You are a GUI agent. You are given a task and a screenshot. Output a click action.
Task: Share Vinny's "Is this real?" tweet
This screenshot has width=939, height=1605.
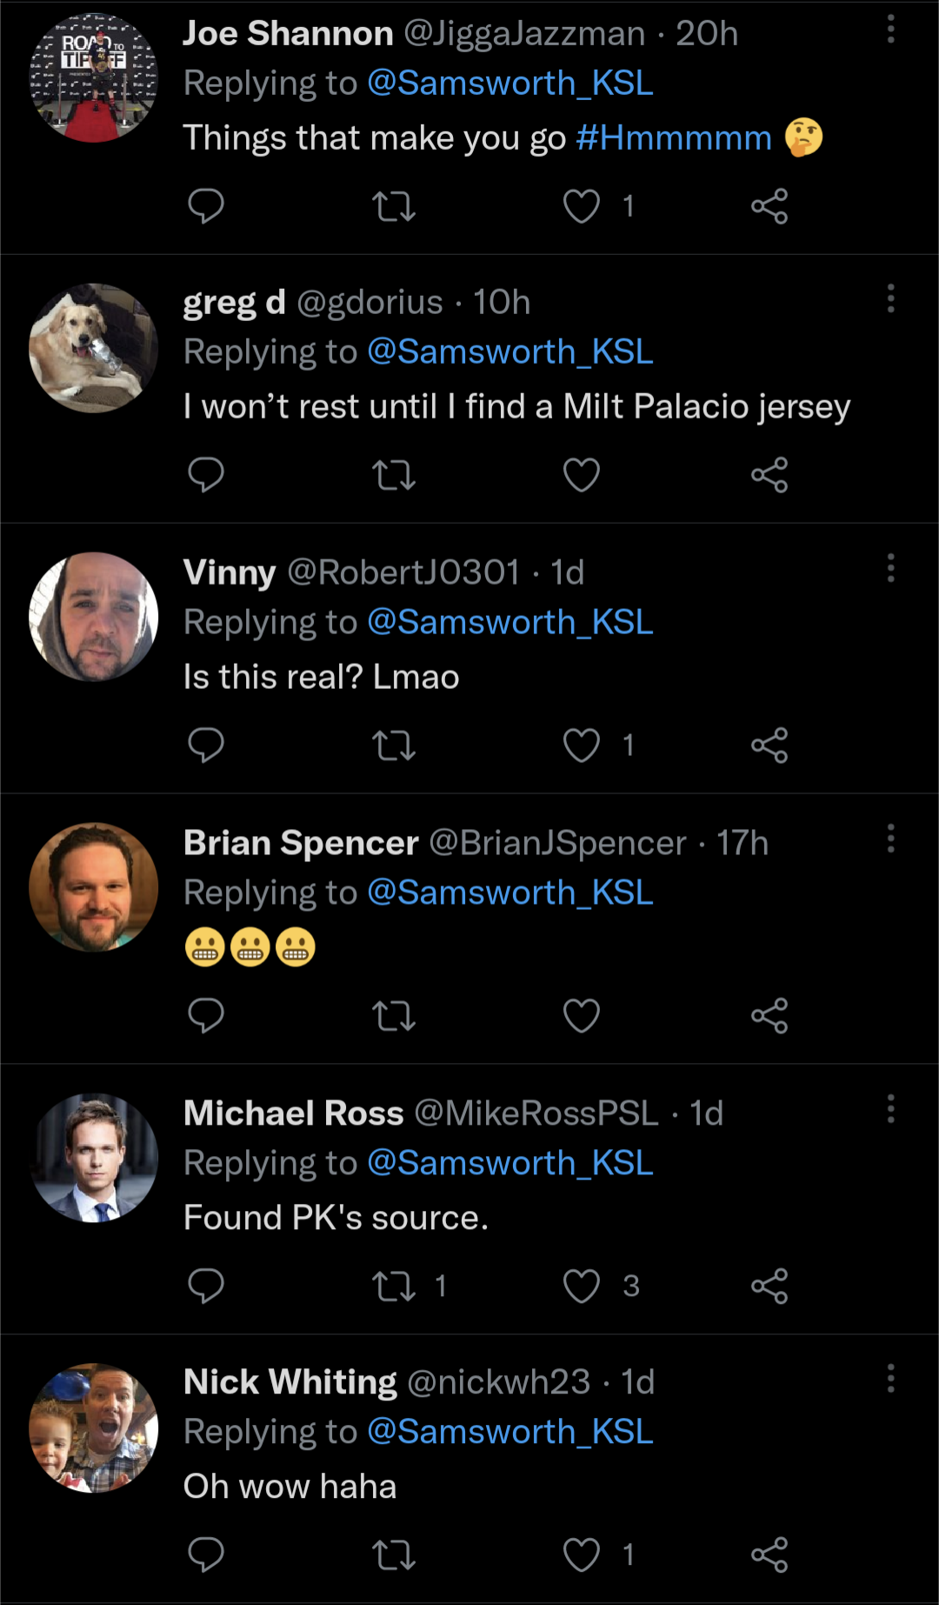point(769,746)
